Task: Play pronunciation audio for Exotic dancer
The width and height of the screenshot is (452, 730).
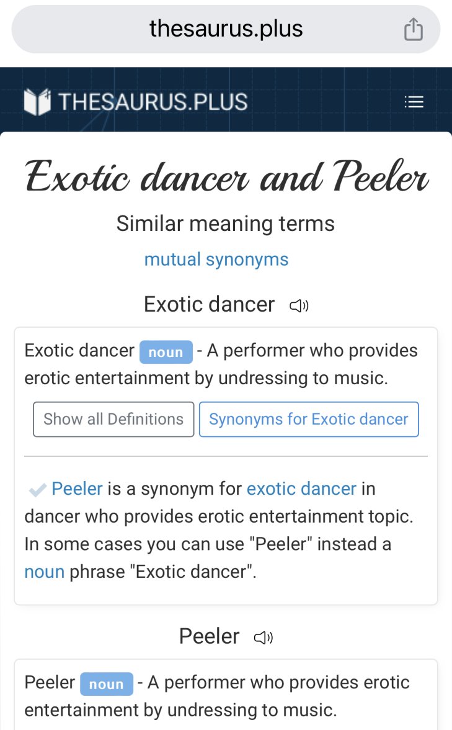Action: pyautogui.click(x=299, y=305)
